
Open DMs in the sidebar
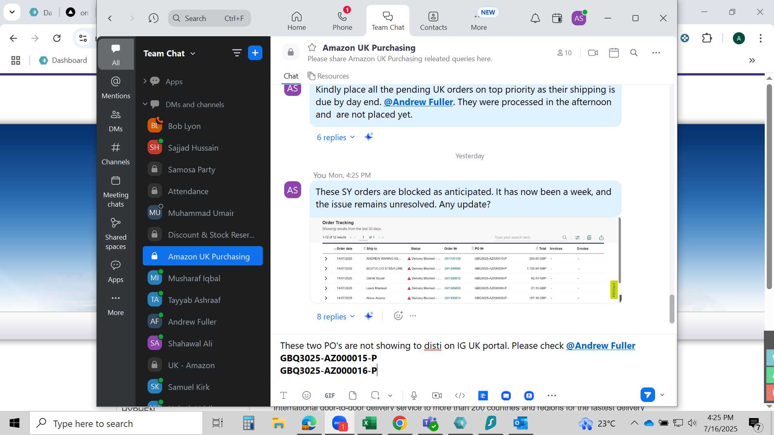point(116,120)
